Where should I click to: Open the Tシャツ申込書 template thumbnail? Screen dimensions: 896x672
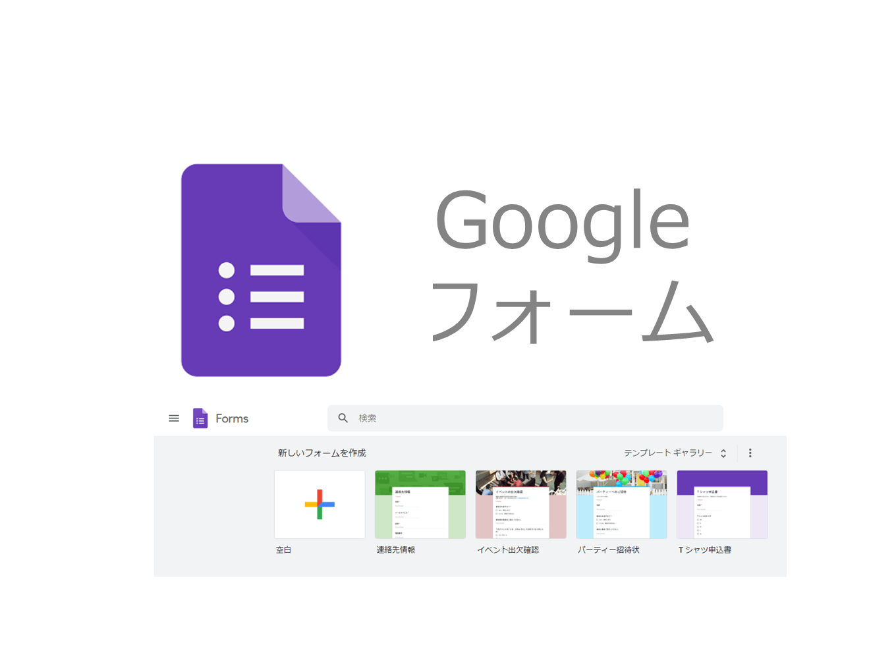(722, 505)
